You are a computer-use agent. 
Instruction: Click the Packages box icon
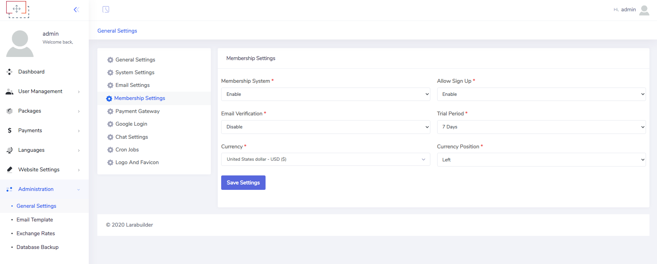point(10,111)
